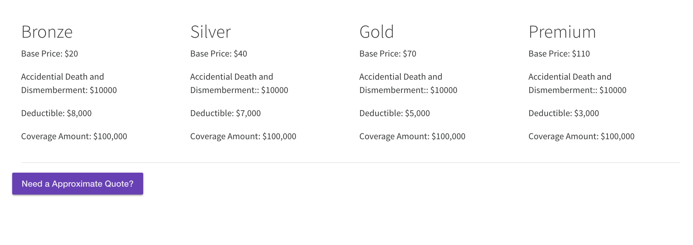This screenshot has width=693, height=245.
Task: Select the Silver plan heading
Action: (x=211, y=32)
